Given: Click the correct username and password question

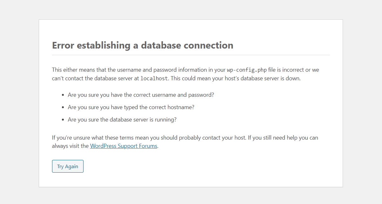Looking at the screenshot, I should [x=141, y=95].
